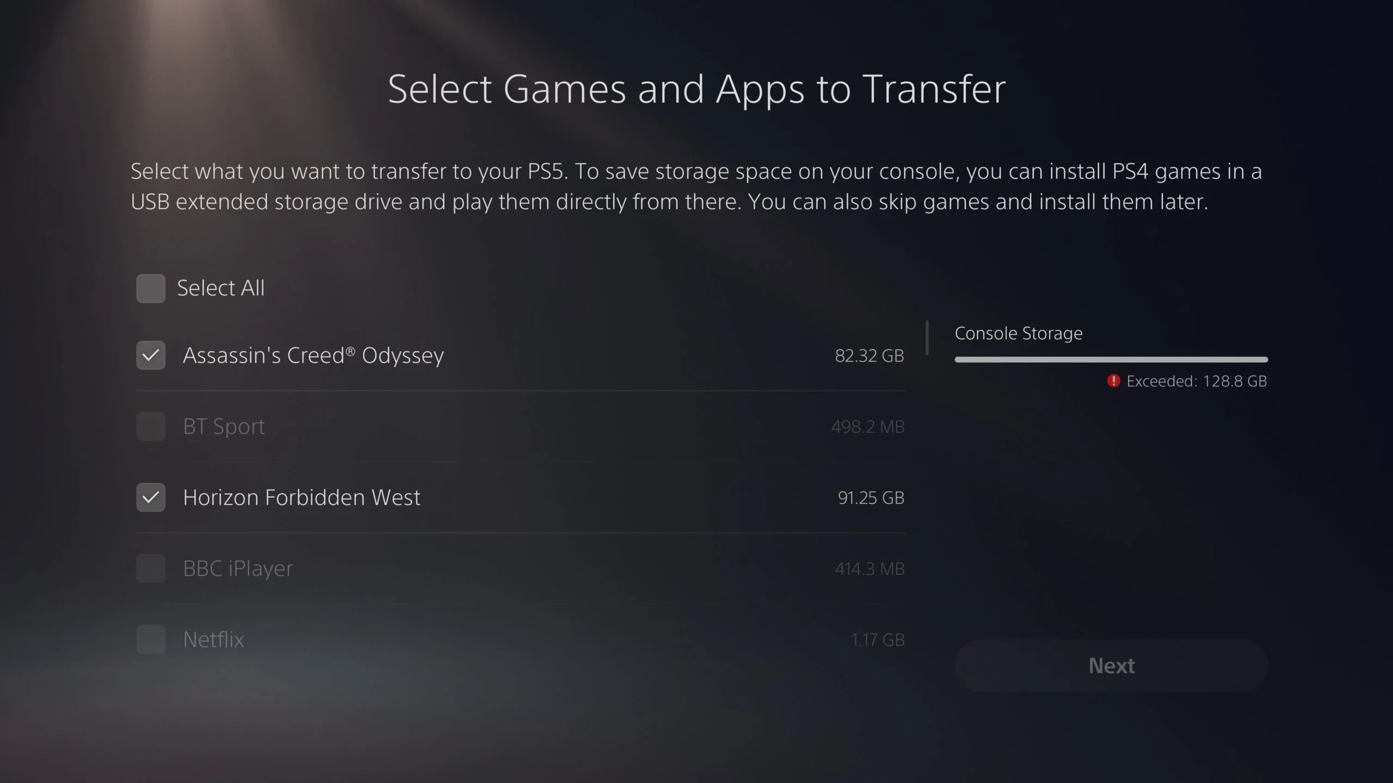Select the Horizon Forbidden West title text
The width and height of the screenshot is (1393, 783).
tap(301, 497)
